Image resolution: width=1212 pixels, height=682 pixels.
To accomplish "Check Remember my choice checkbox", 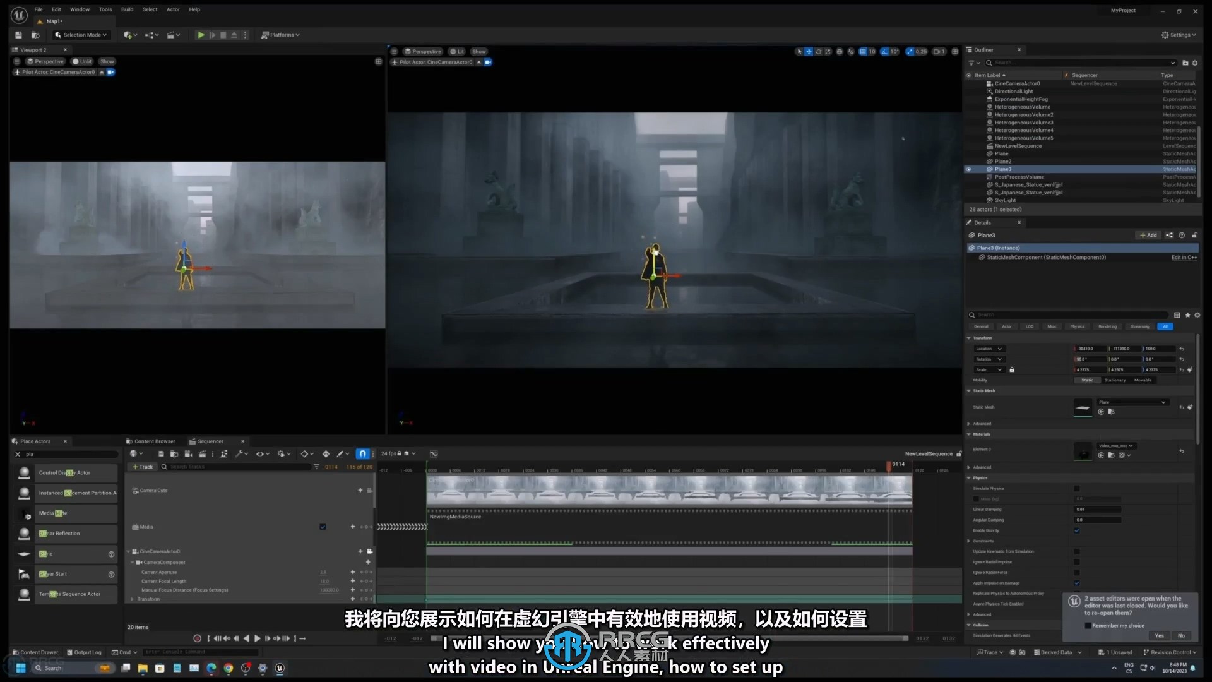I will pyautogui.click(x=1088, y=625).
